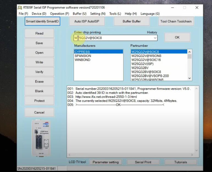Click the Write button

[x=39, y=62]
